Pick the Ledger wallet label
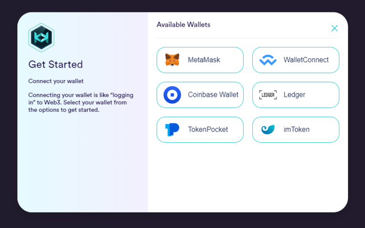Viewport: 365px width, 228px height. 294,95
